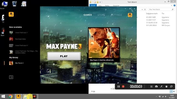Sort by Değiştirme tarihi column header
The width and height of the screenshot is (177, 99).
(152, 13)
